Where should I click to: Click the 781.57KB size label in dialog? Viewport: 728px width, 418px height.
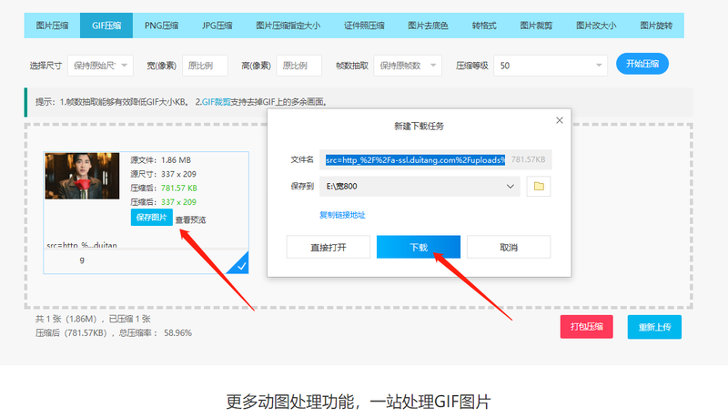click(529, 159)
